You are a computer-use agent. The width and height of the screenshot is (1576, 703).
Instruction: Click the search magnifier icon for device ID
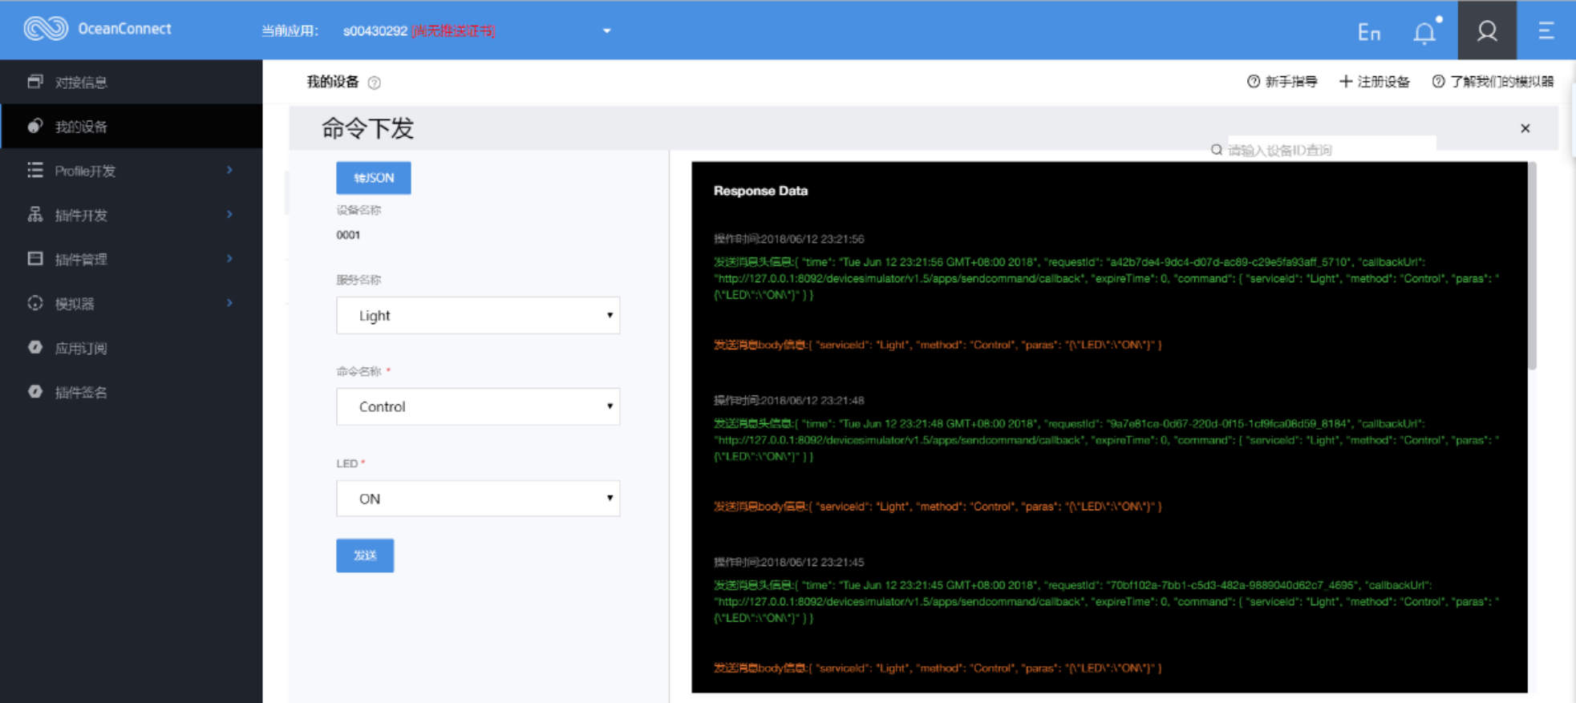coord(1217,150)
